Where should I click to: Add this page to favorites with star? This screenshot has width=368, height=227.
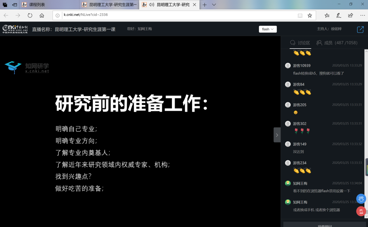click(310, 15)
